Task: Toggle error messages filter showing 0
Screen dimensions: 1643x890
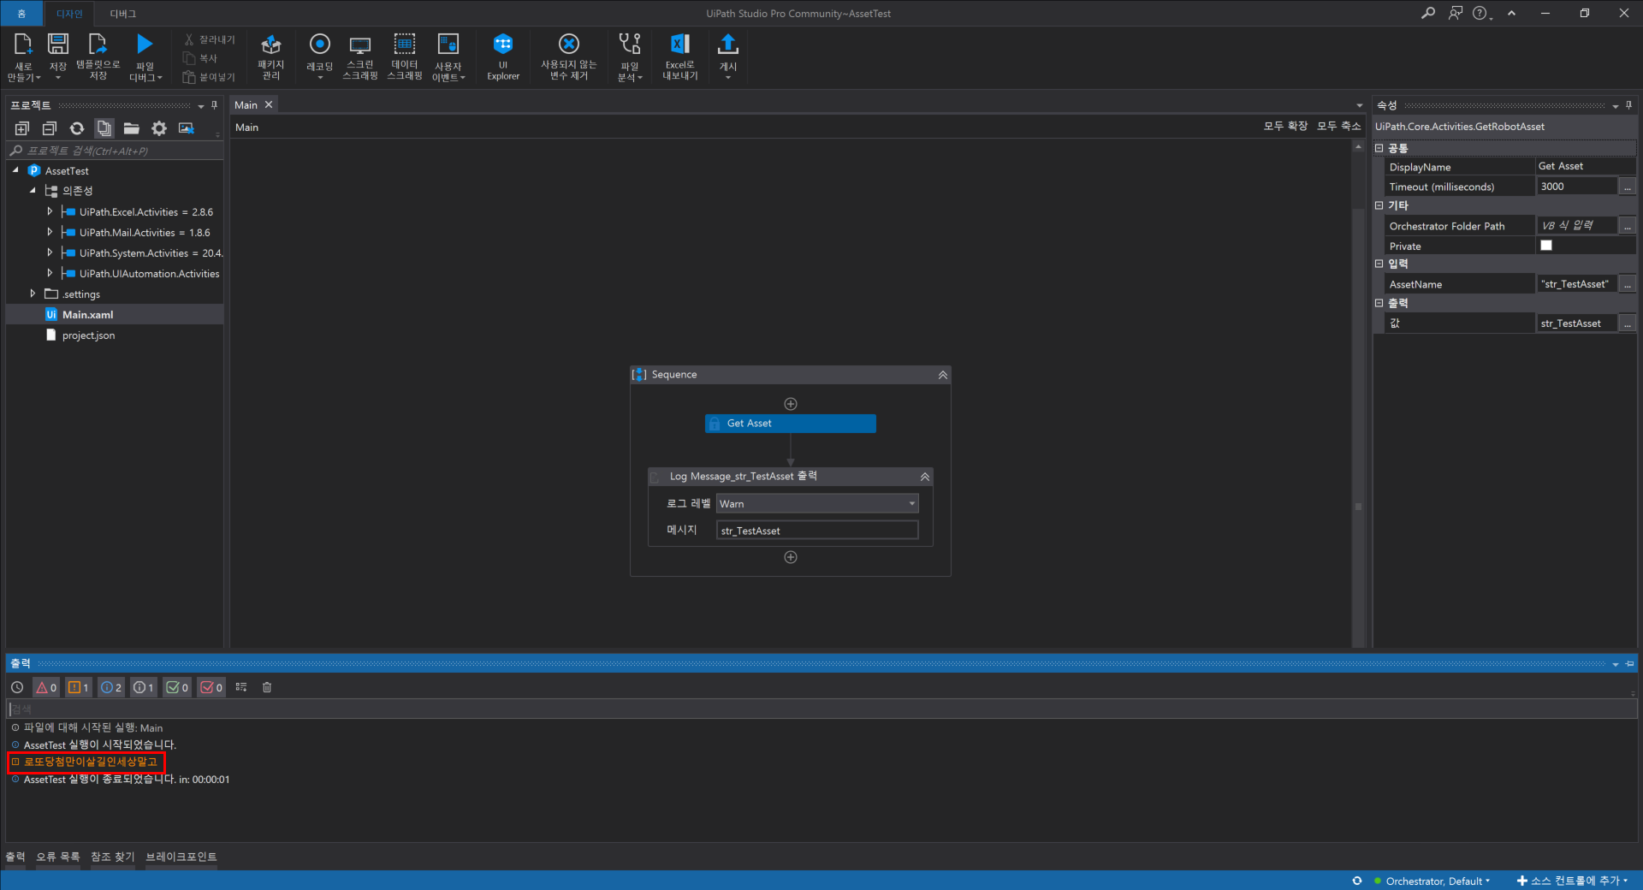Action: [x=46, y=687]
